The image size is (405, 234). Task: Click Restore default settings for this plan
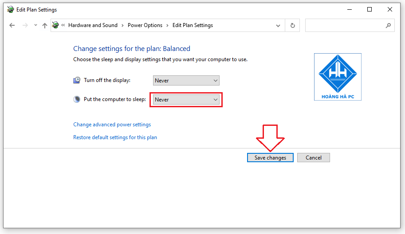115,137
